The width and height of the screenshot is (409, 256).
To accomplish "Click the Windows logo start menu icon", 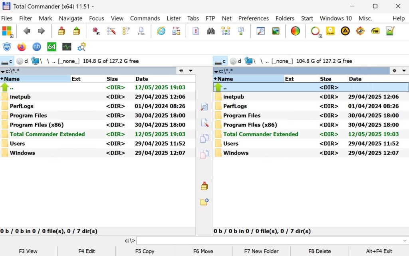I will 6,30.
